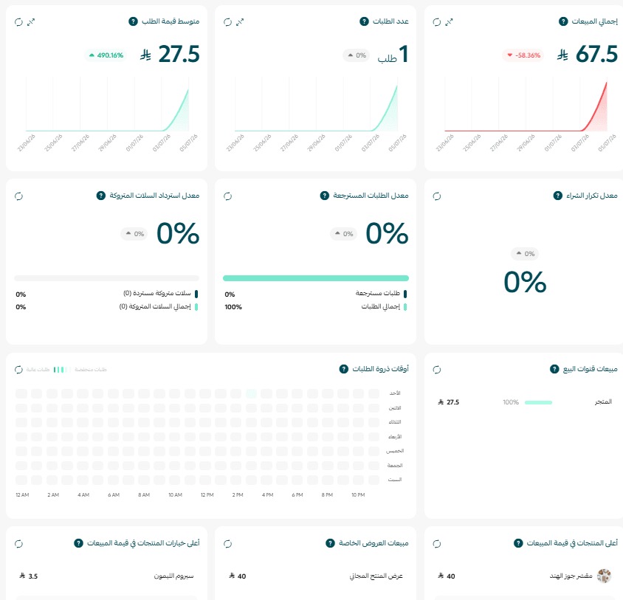Viewport: 623px width, 600px height.
Task: Show help for أوقات ذروة الطلبات
Action: click(x=344, y=369)
